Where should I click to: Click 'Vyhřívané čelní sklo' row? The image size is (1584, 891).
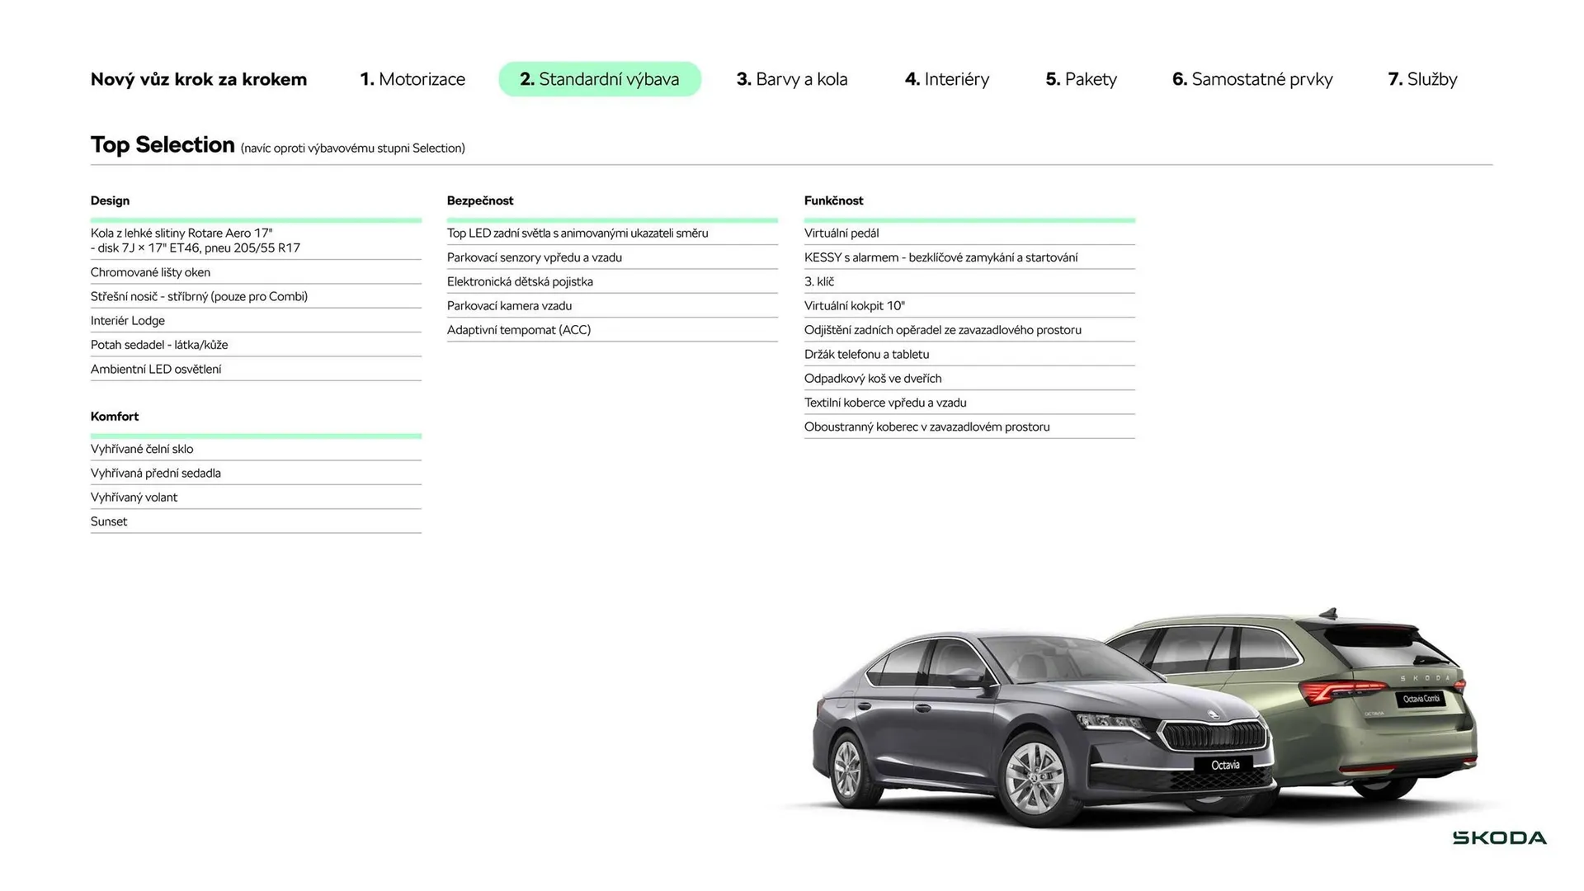[x=256, y=449]
